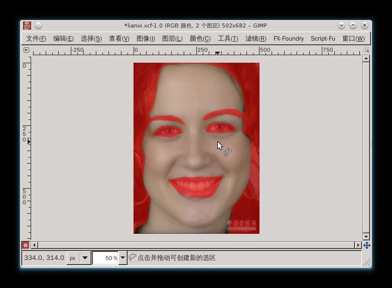This screenshot has width=392, height=288.
Task: Open the 滤镜(R) menu
Action: [256, 39]
